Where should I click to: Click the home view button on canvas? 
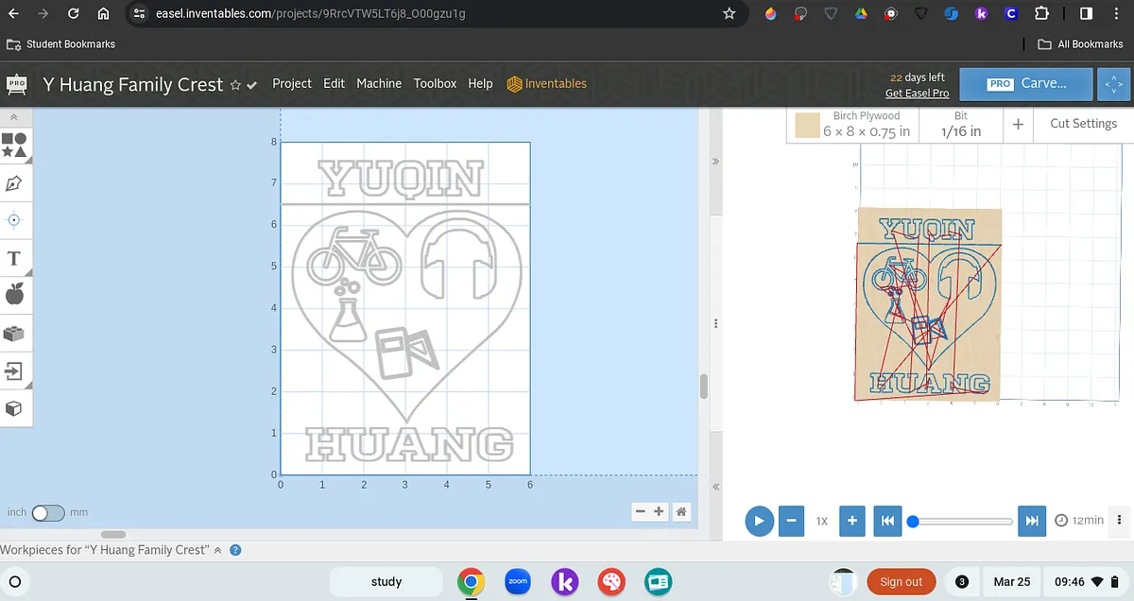point(681,511)
